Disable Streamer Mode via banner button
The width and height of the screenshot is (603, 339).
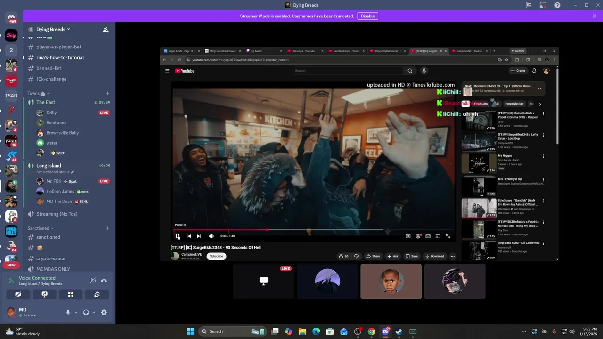coord(367,16)
